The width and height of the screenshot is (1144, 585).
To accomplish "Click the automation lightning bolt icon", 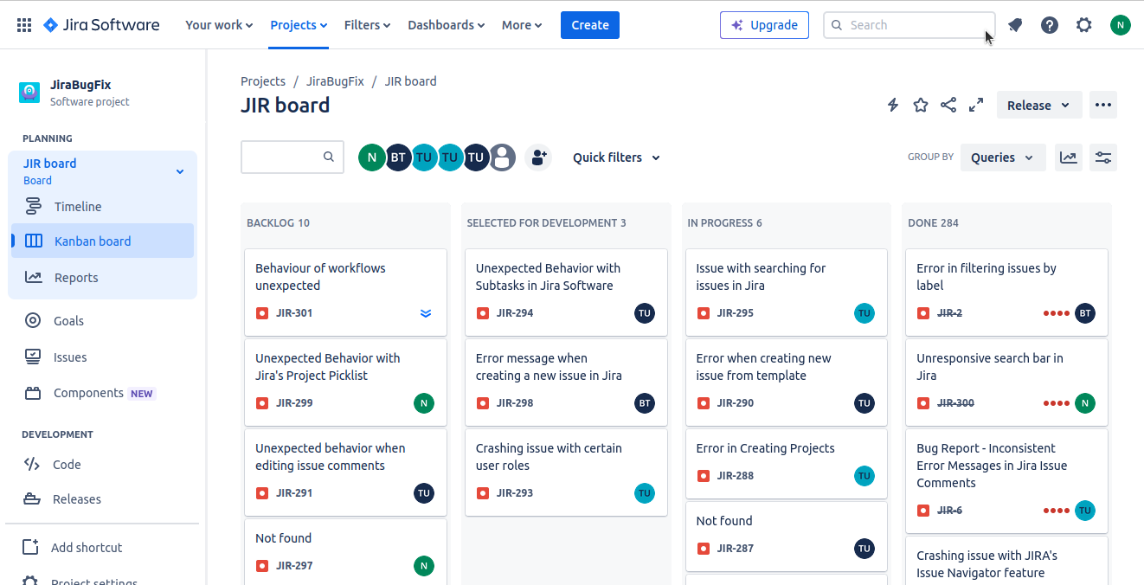I will pos(893,105).
